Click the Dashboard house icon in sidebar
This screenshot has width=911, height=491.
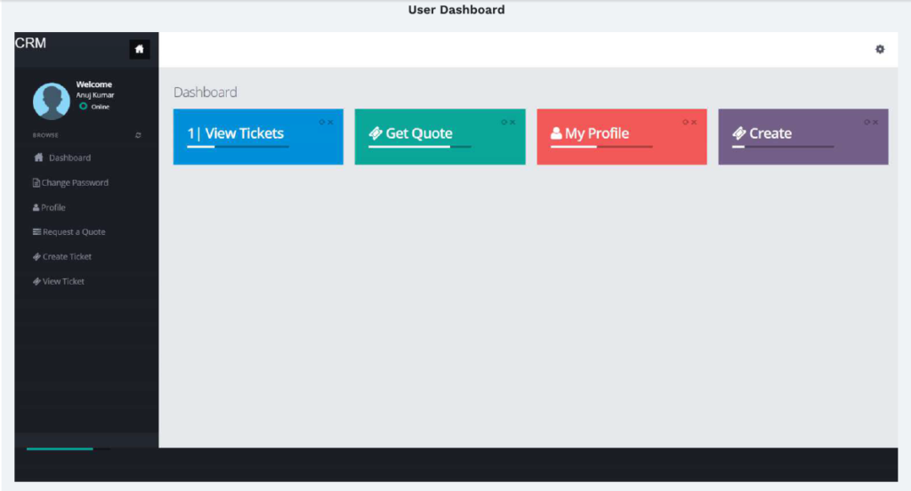pos(39,157)
